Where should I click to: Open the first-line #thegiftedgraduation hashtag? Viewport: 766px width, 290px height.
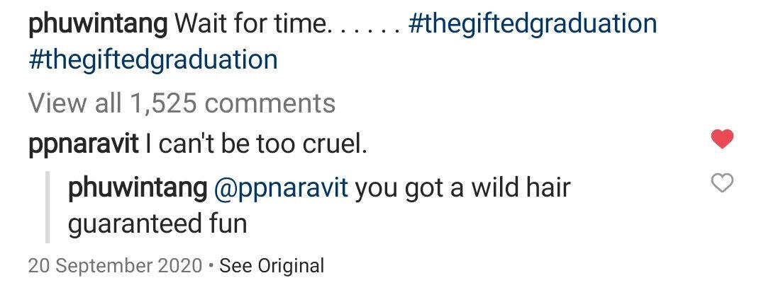533,25
